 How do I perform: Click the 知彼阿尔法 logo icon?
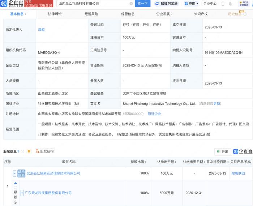click(157, 4)
